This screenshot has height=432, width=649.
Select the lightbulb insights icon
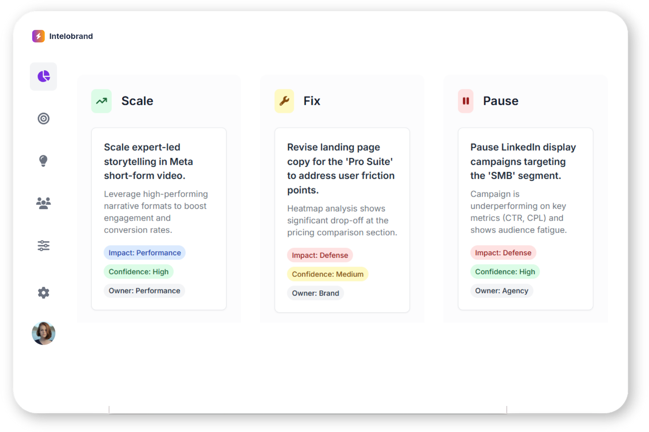43,161
